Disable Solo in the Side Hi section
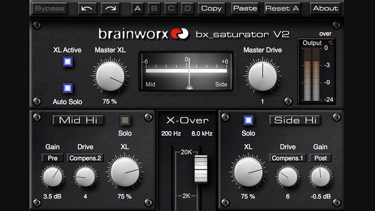This screenshot has width=375, height=211. point(248,120)
